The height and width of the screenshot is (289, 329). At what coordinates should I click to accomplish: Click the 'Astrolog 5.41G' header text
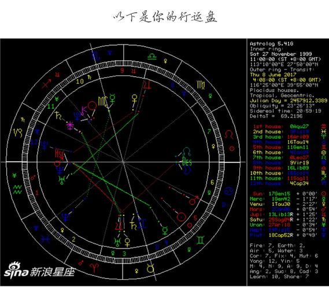271,44
